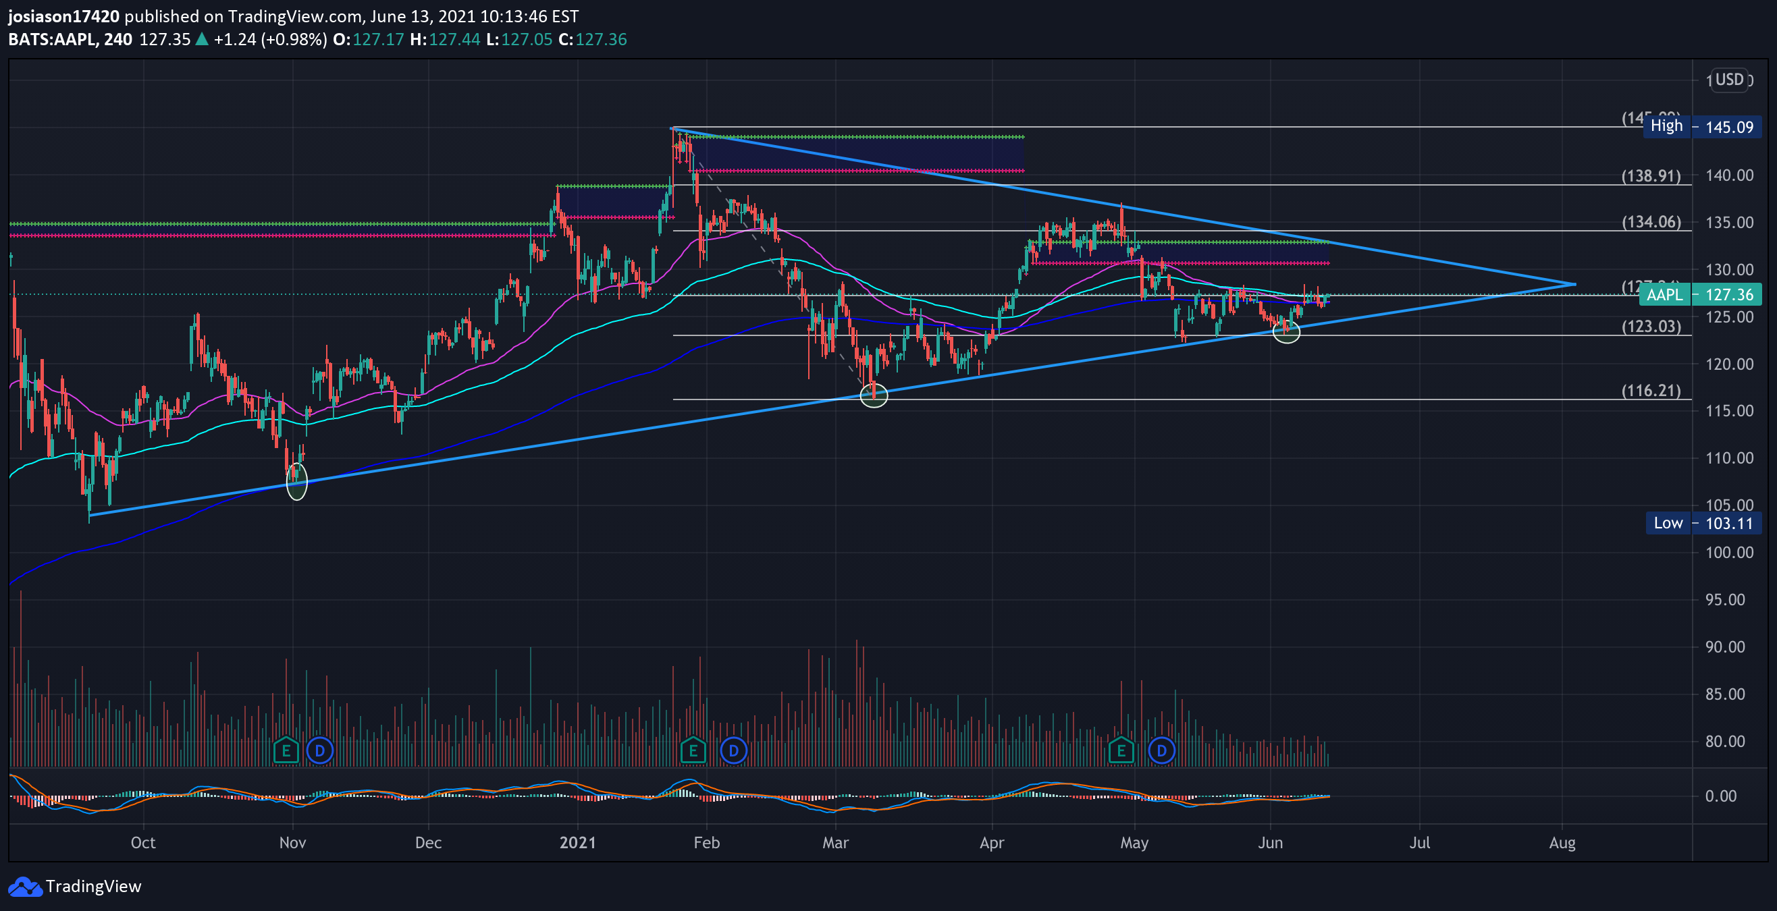Viewport: 1777px width, 911px height.
Task: Click the H:127.44 high value
Action: [445, 39]
